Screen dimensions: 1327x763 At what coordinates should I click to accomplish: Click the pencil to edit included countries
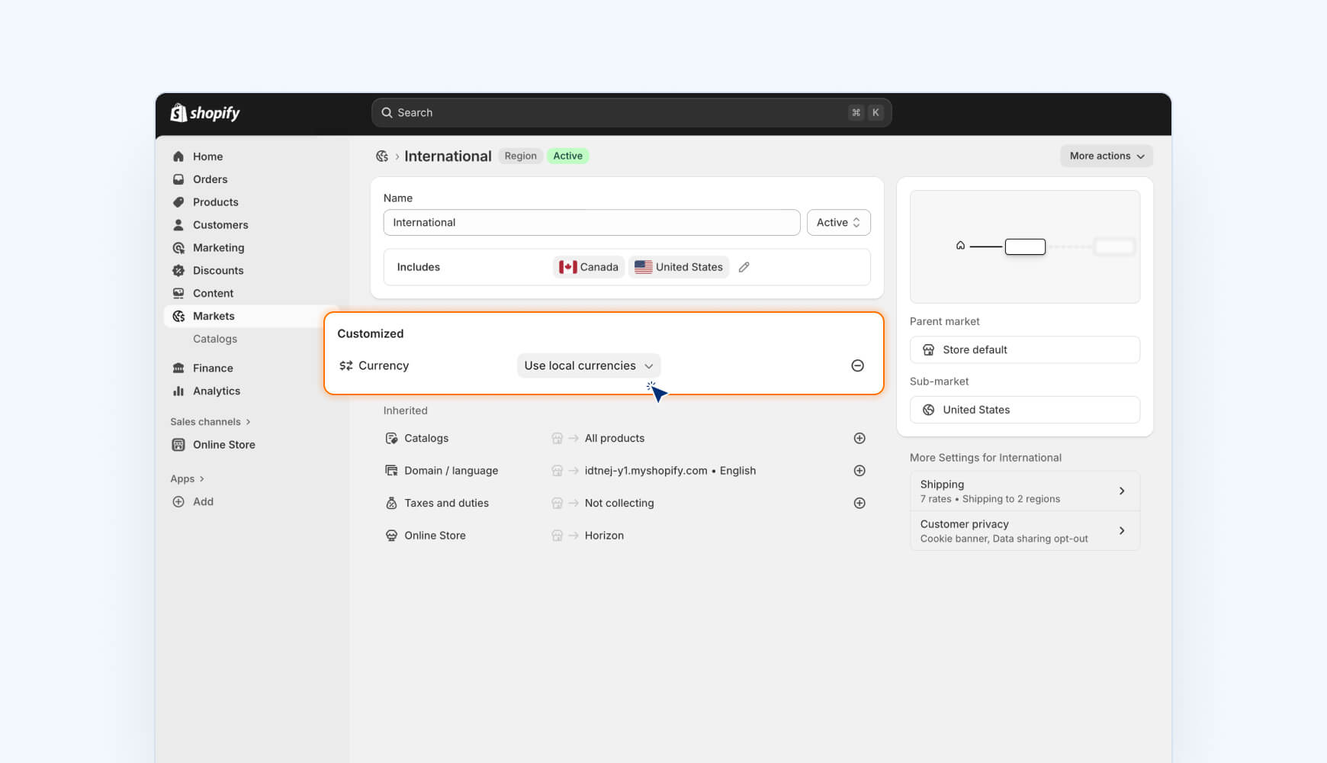tap(744, 266)
